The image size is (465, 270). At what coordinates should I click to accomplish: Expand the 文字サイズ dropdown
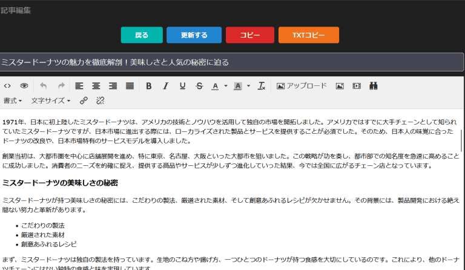point(51,100)
